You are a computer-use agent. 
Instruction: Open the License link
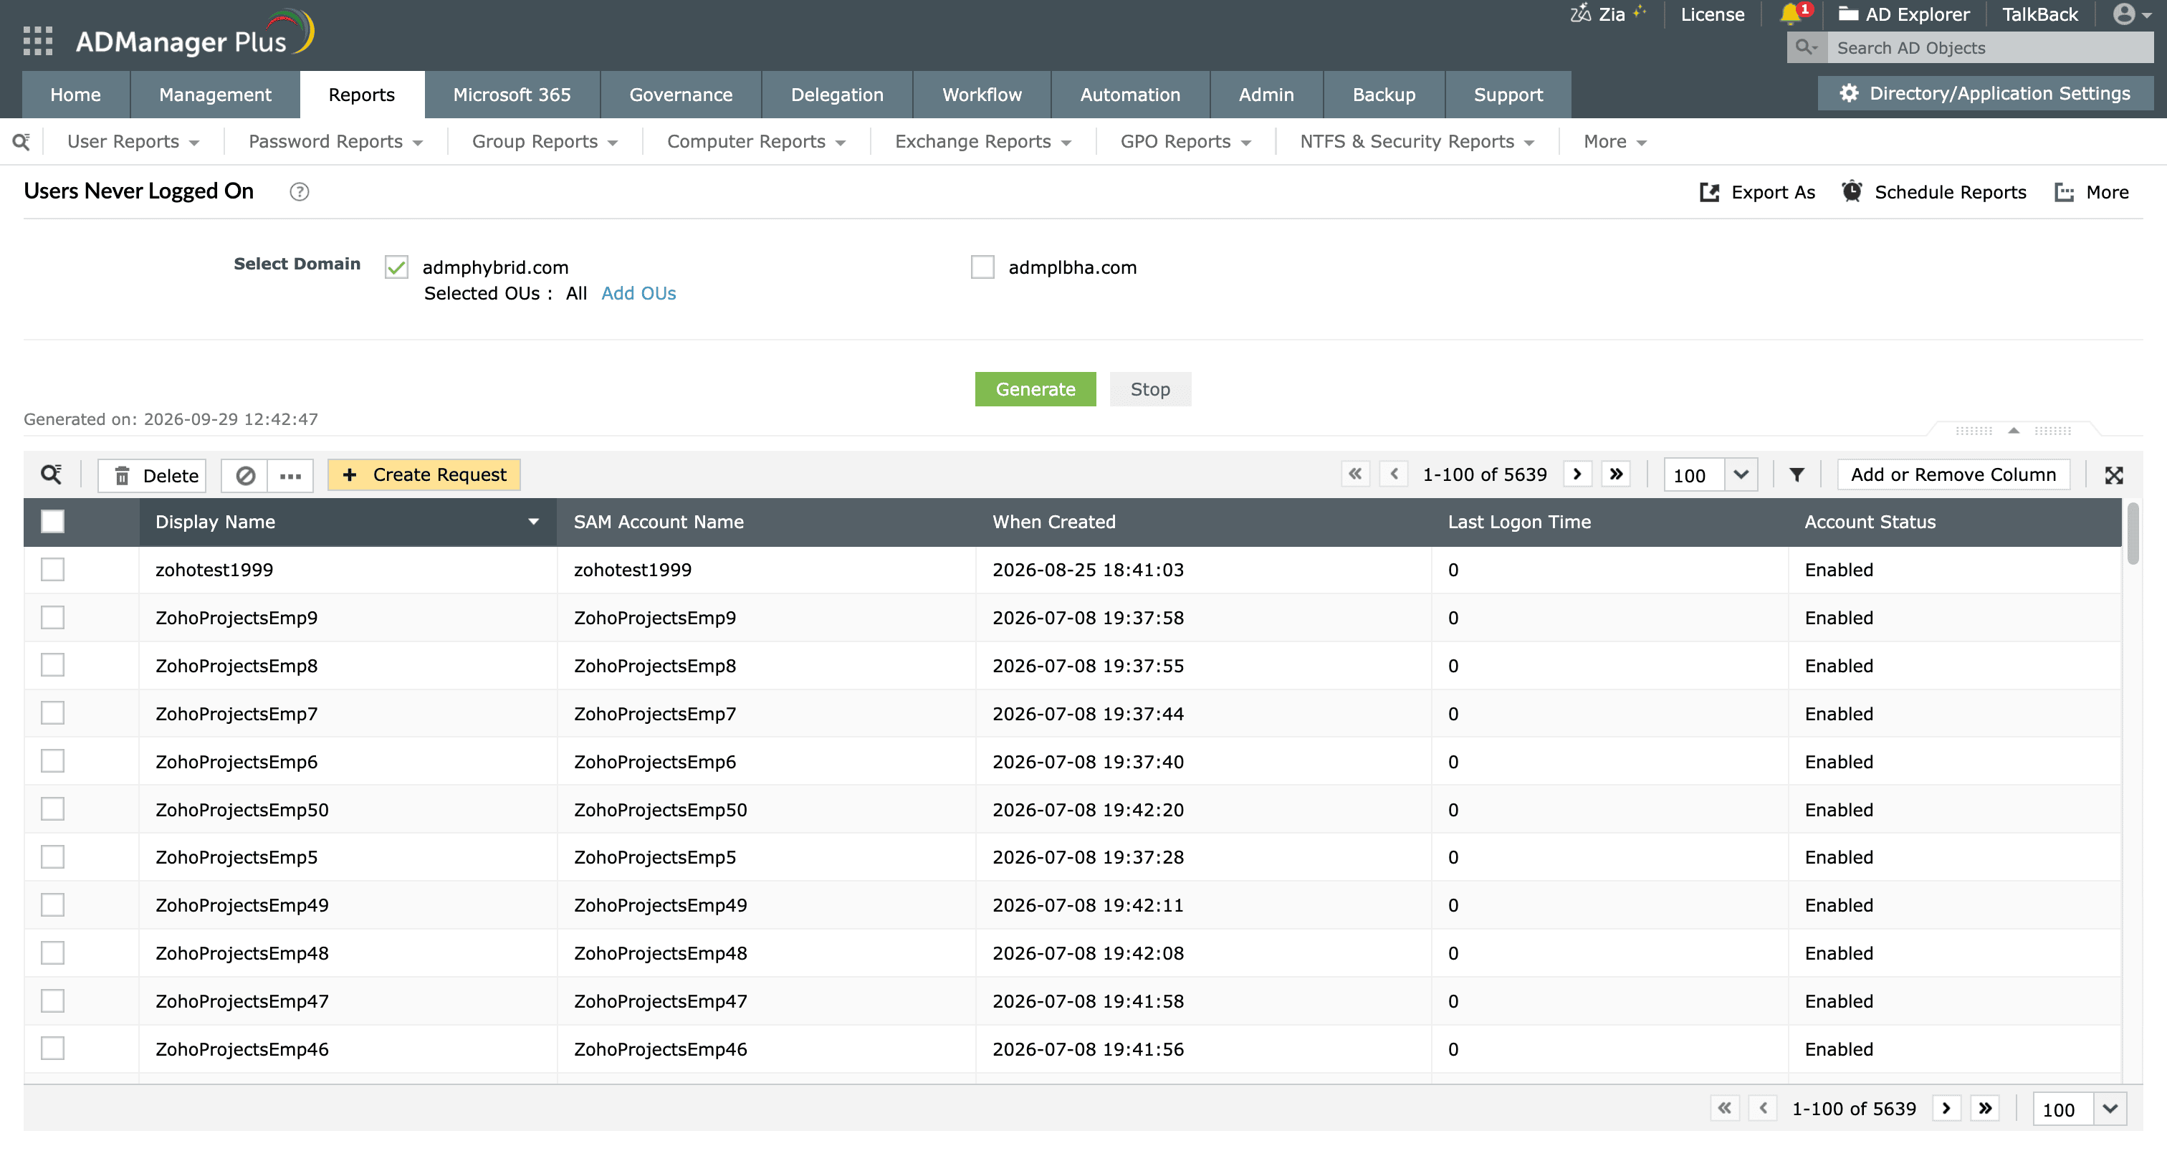1712,14
